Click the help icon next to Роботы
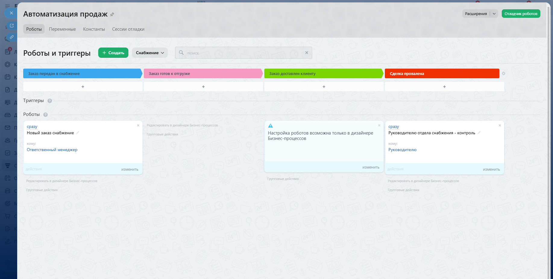Viewport: 553px width, 279px height. (46, 115)
